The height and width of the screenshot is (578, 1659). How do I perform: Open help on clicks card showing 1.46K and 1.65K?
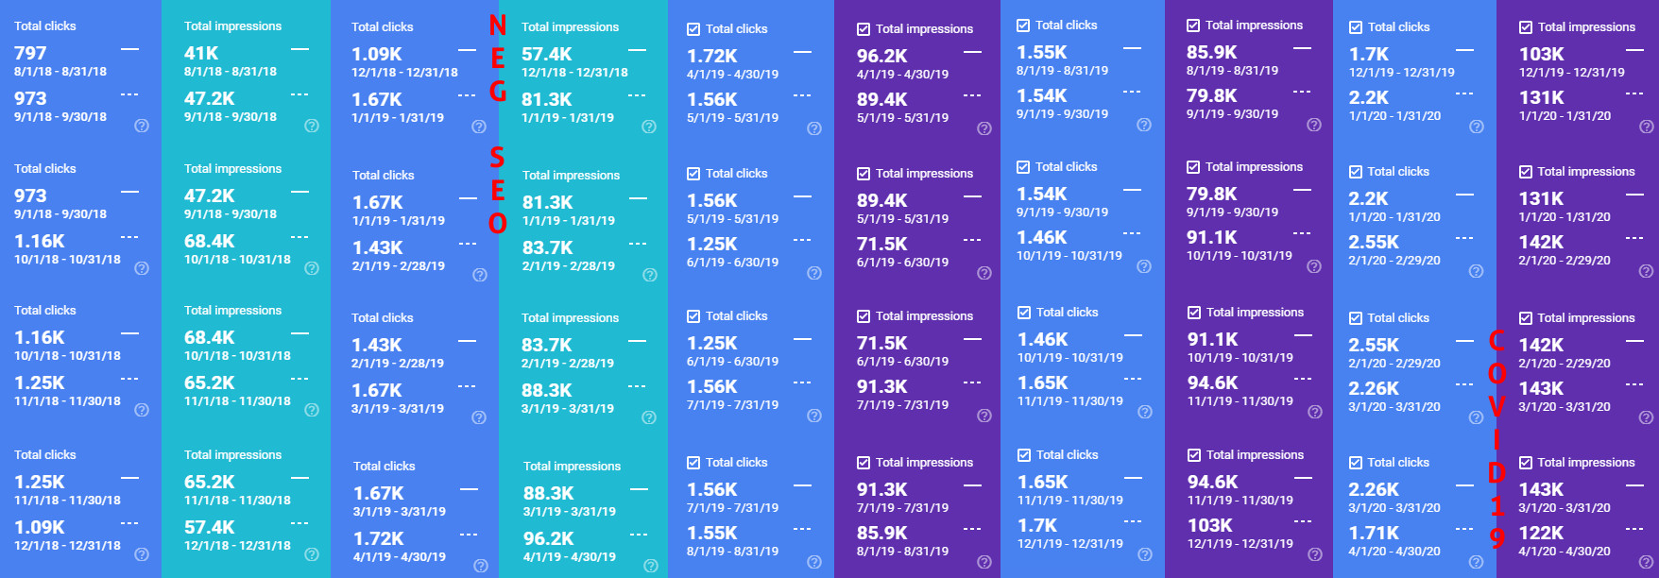coord(1145,412)
